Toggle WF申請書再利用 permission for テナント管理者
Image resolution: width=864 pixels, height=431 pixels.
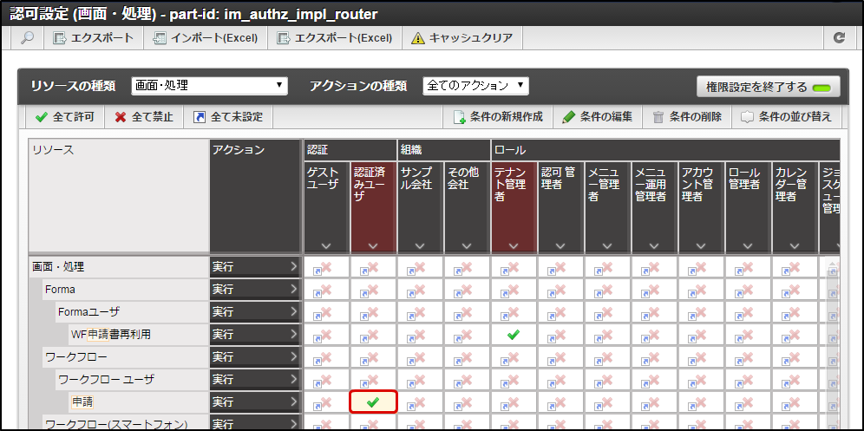click(514, 334)
